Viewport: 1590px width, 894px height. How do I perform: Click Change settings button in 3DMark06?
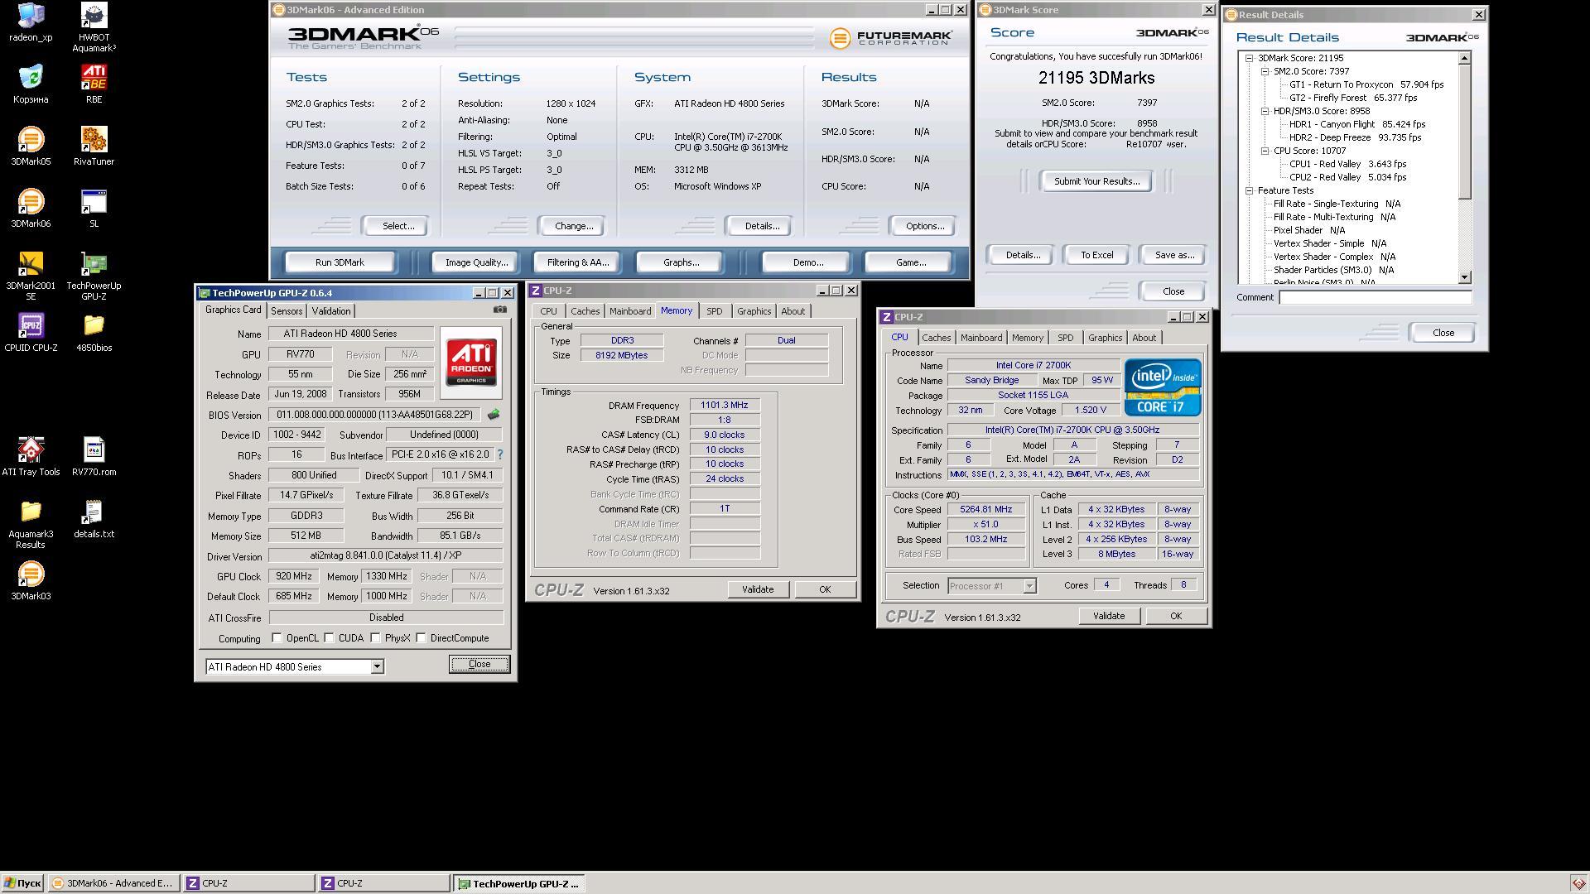(573, 226)
